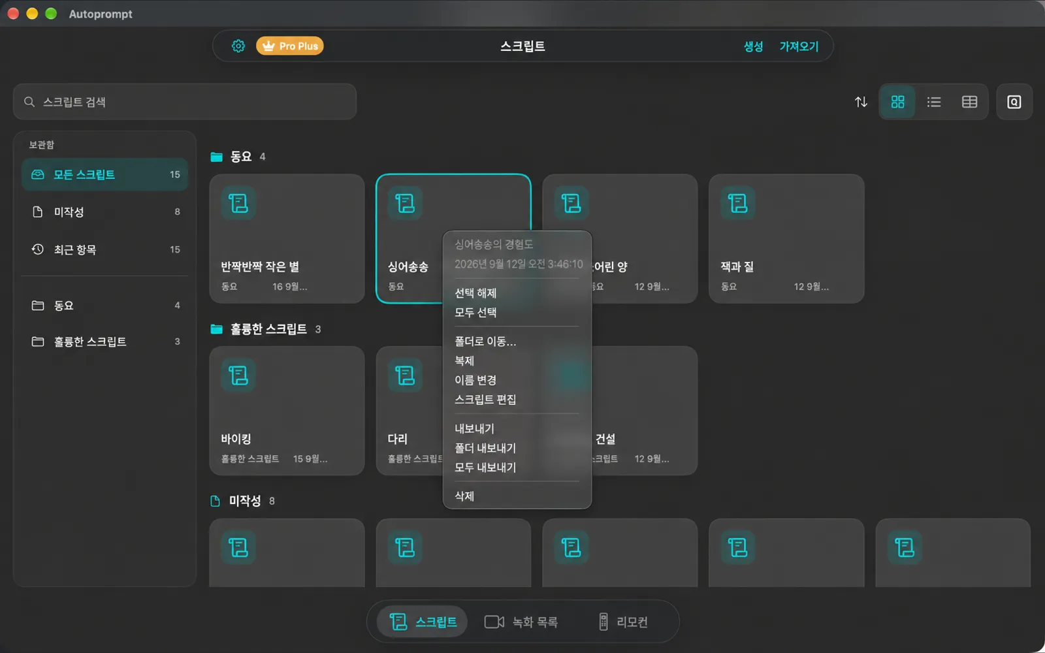Switch to the 리모컨 bottom tab
This screenshot has width=1045, height=653.
(x=623, y=622)
